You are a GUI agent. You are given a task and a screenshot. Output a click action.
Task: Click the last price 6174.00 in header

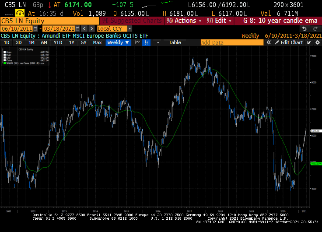[x=78, y=5]
